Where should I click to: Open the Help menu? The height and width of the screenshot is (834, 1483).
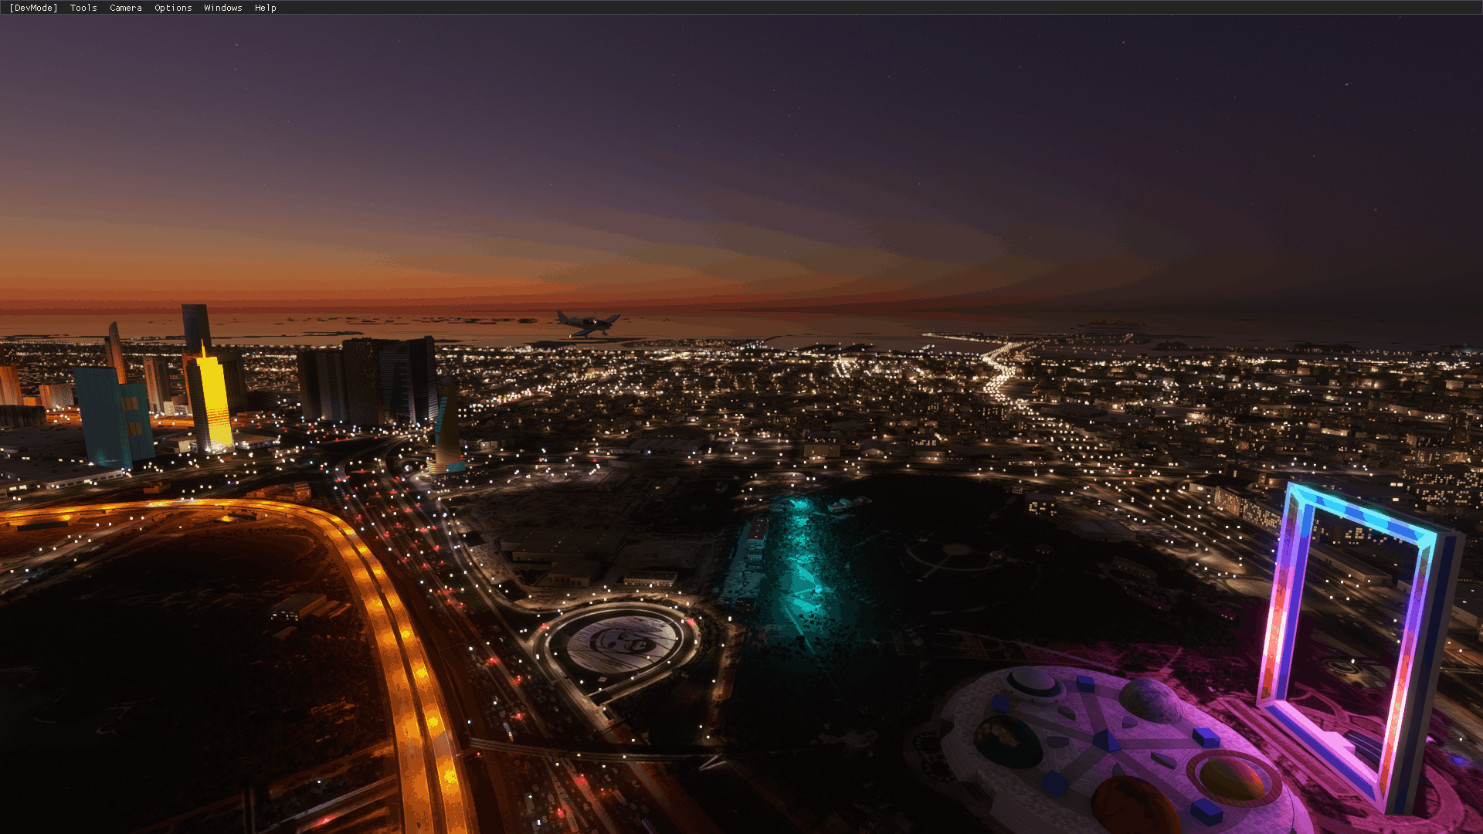coord(265,8)
